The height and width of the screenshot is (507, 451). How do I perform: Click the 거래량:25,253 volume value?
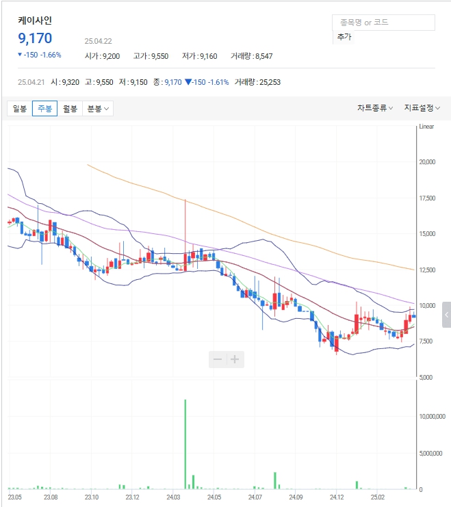(x=257, y=82)
